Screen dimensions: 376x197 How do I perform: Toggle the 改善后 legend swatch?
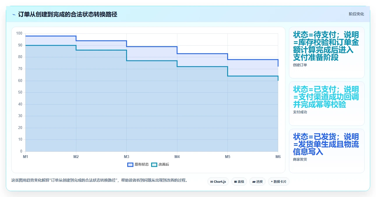[x=154, y=164]
